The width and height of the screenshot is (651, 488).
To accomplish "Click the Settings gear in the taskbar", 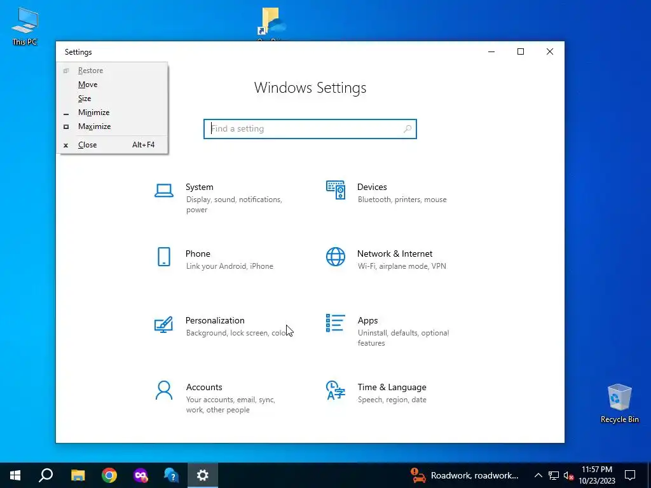I will (x=203, y=475).
